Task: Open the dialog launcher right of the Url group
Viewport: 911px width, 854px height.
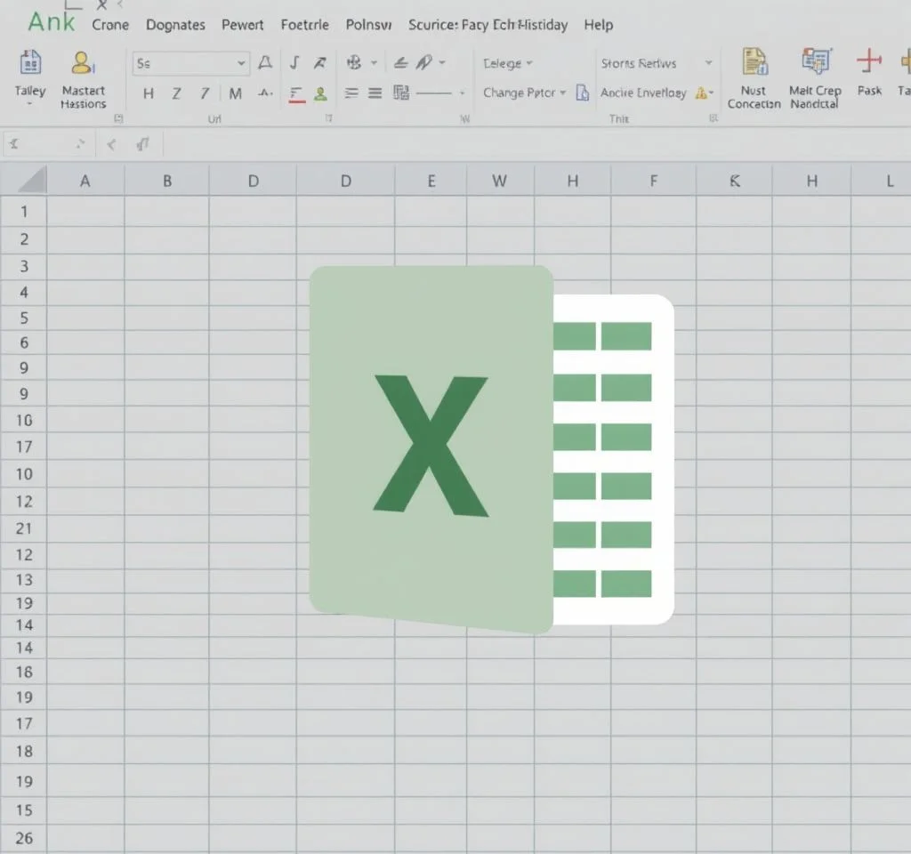Action: tap(329, 118)
